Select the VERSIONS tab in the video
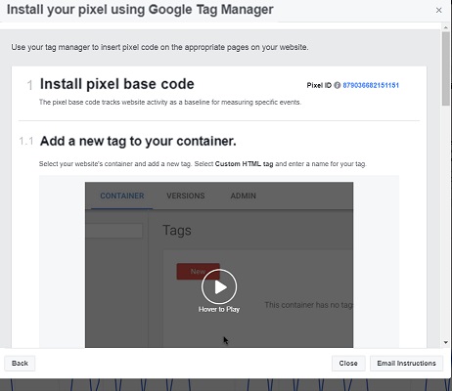 186,195
